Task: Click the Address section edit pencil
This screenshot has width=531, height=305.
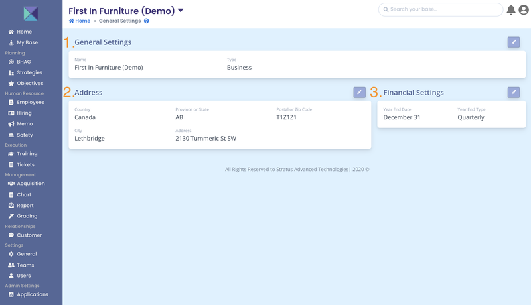Action: [359, 92]
